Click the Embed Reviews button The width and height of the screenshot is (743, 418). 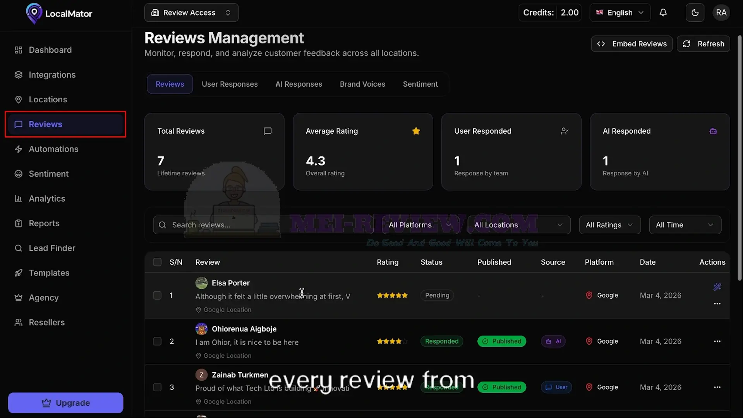pyautogui.click(x=631, y=44)
